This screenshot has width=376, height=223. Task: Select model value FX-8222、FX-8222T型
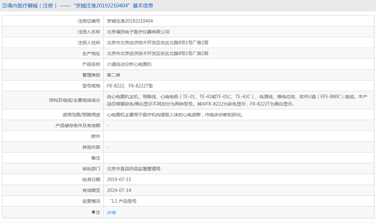(130, 85)
